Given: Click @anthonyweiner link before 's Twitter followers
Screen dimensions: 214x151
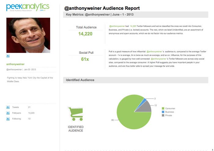Looking at the screenshot, I should [159, 59].
